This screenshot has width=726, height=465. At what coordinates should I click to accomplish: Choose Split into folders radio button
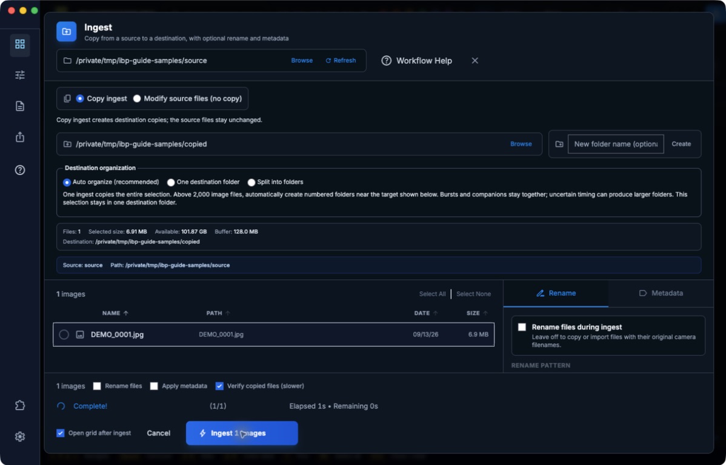pos(251,182)
